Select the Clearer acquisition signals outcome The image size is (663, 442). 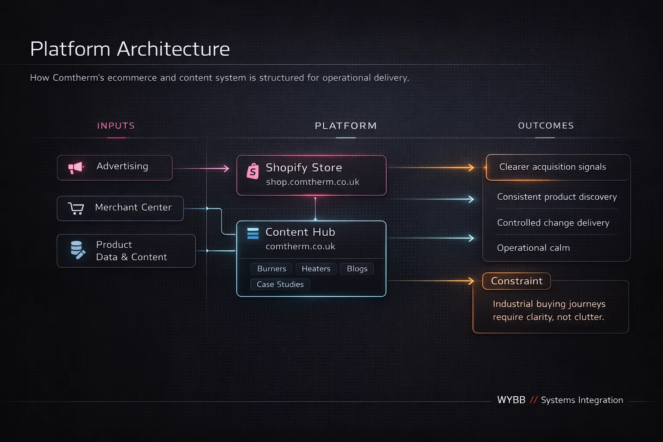558,167
